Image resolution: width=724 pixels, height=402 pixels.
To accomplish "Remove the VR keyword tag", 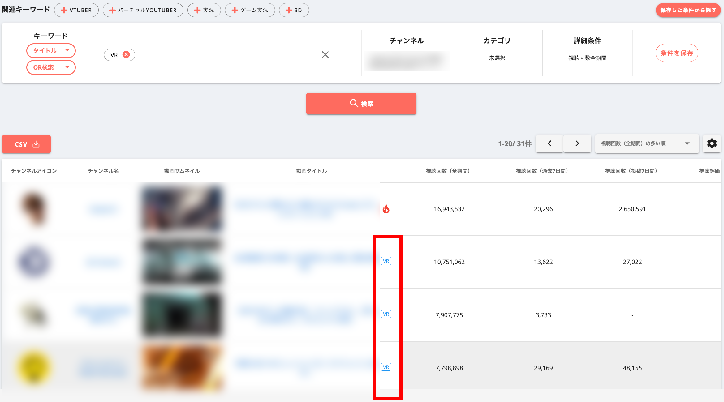I will 126,55.
